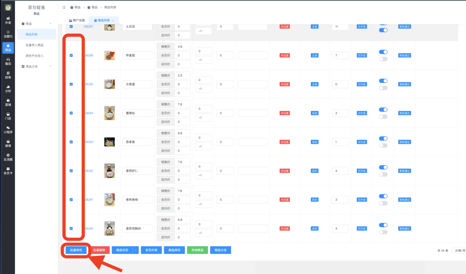Open 门店 store section in sidebar
Viewport: 466px width, 274px height.
tap(8, 116)
